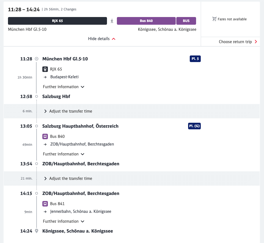264x243 pixels.
Task: Click the München Hbf origin stop marker
Action: (x=37, y=59)
